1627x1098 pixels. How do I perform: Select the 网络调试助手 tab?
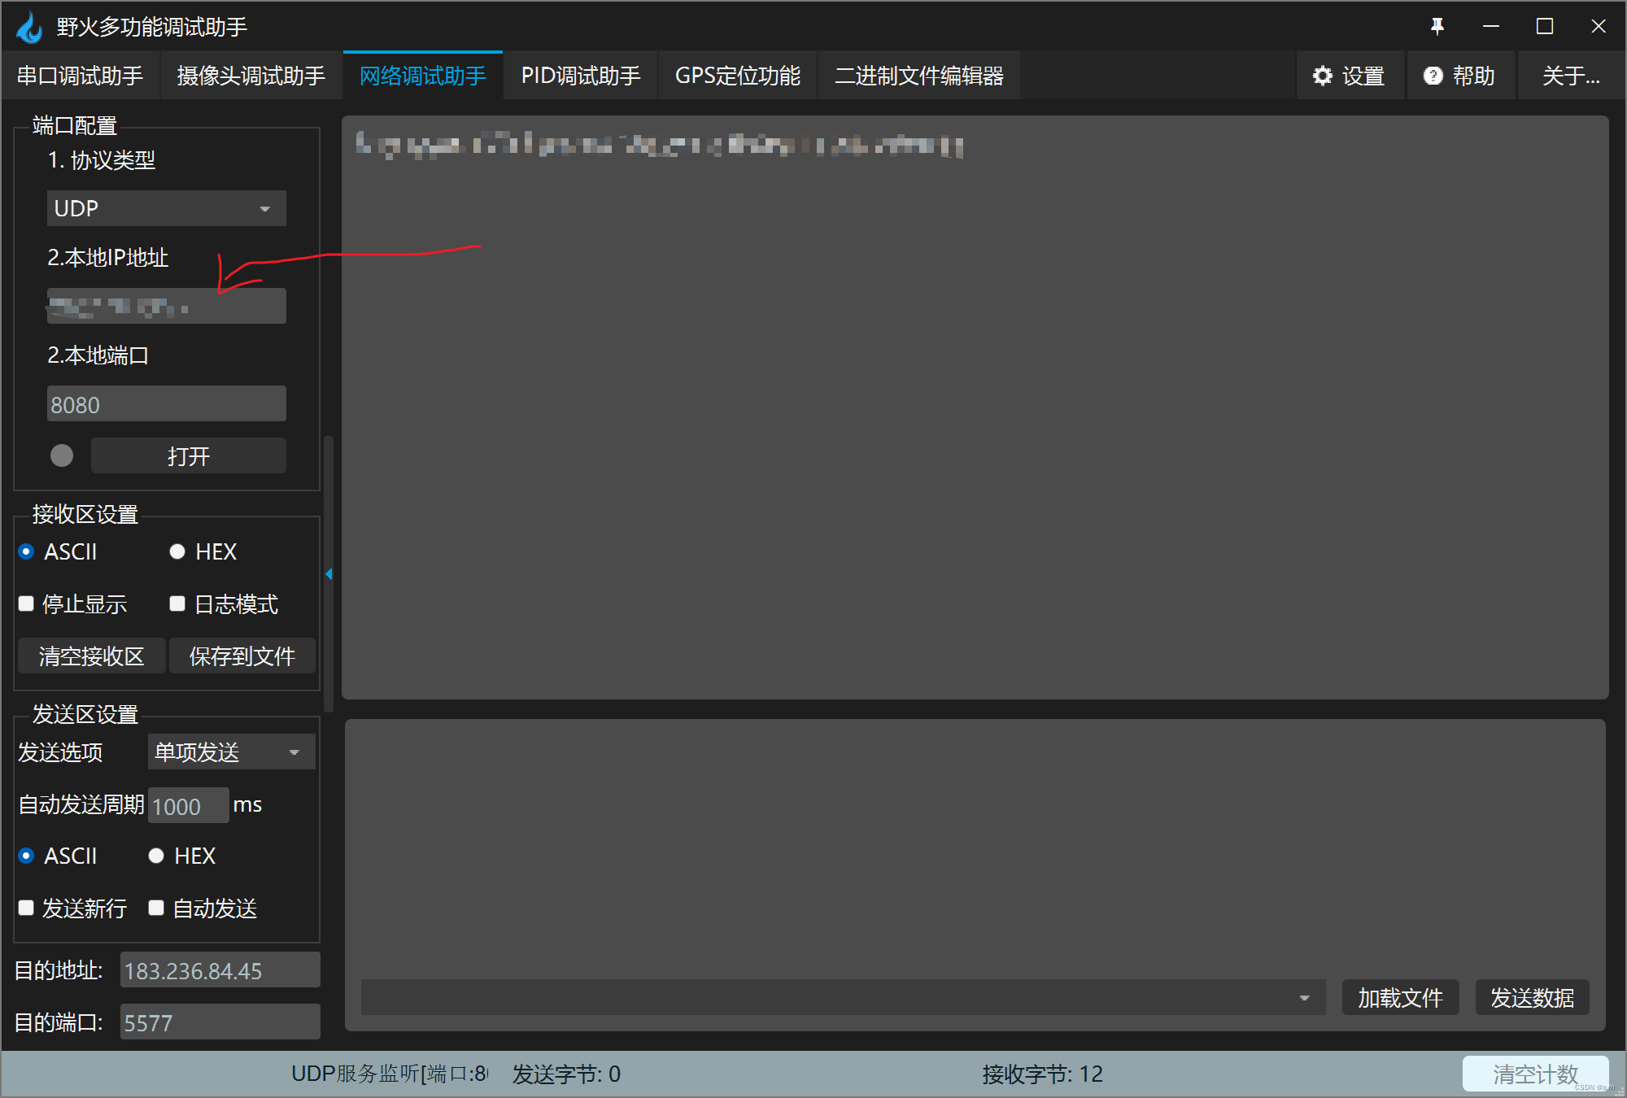(423, 76)
